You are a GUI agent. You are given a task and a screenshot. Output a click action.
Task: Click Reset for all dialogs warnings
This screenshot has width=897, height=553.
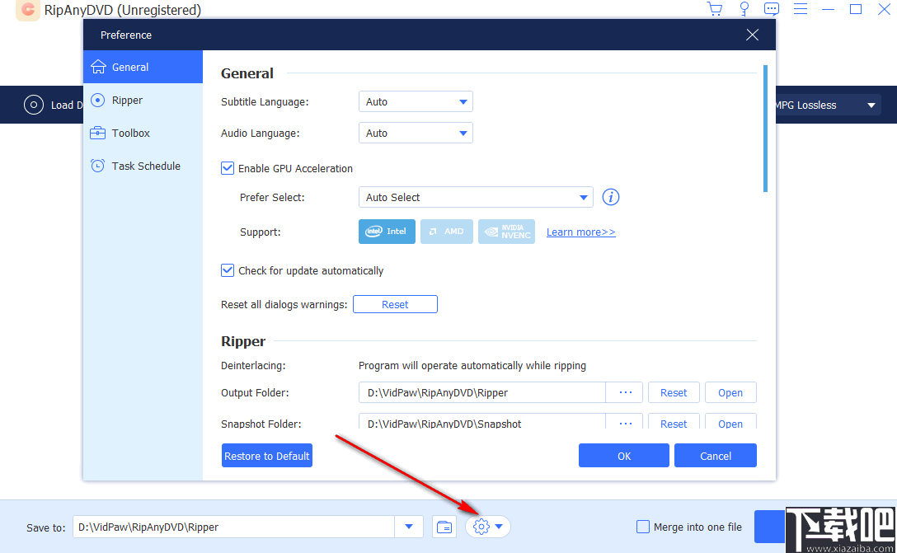coord(395,304)
